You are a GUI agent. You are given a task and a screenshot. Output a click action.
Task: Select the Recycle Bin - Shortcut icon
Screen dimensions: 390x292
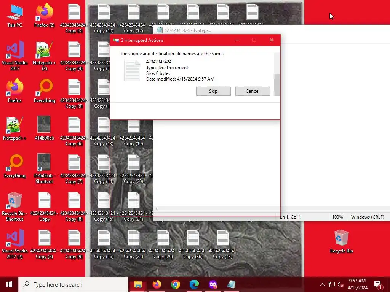(x=15, y=206)
